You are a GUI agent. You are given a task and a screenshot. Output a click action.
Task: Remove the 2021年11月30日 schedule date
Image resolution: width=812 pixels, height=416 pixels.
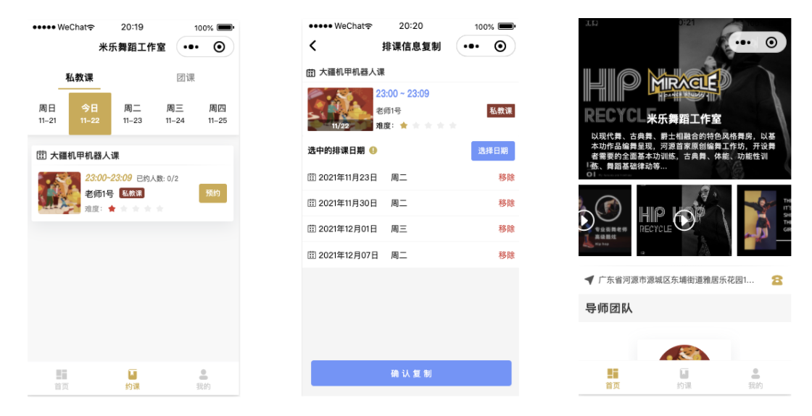coord(507,203)
